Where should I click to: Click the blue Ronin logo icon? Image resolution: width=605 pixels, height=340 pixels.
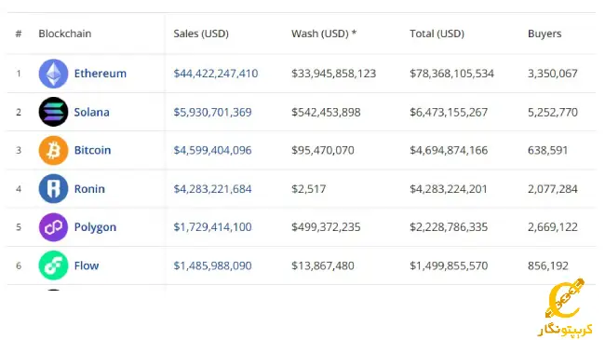pos(53,188)
